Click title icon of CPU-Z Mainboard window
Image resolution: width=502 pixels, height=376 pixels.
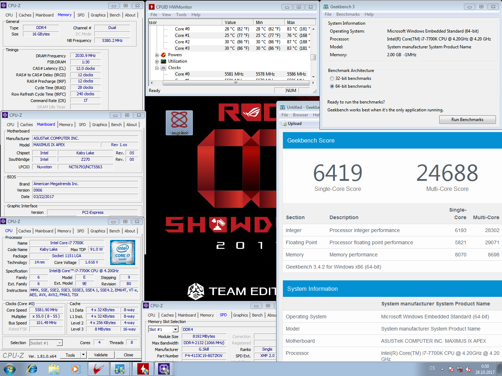(x=5, y=115)
